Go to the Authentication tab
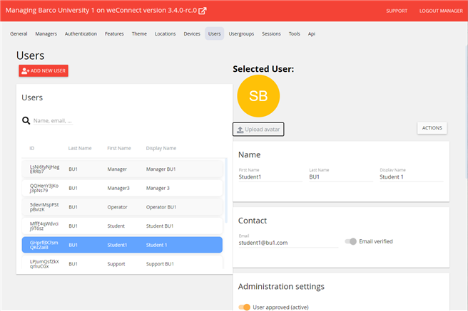Image resolution: width=468 pixels, height=311 pixels. pyautogui.click(x=81, y=33)
